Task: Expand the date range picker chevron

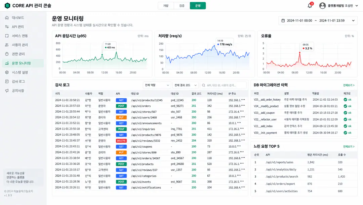Action: point(353,20)
